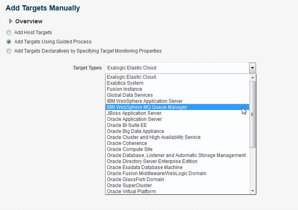The height and width of the screenshot is (210, 298).
Task: Choose Oracle Application Server option
Action: [x=177, y=119]
